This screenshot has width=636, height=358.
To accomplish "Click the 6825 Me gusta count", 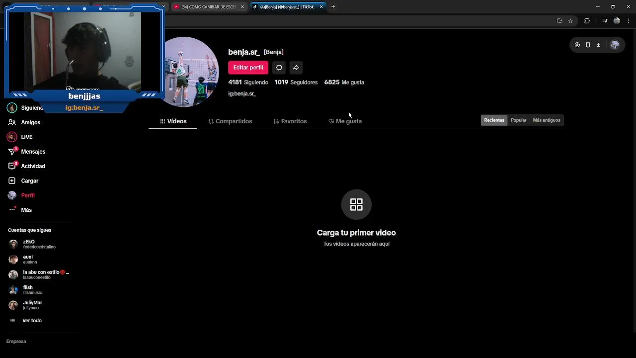I will pyautogui.click(x=344, y=83).
